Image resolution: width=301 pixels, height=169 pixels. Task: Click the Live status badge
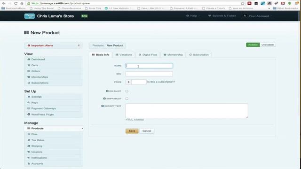coord(84,16)
